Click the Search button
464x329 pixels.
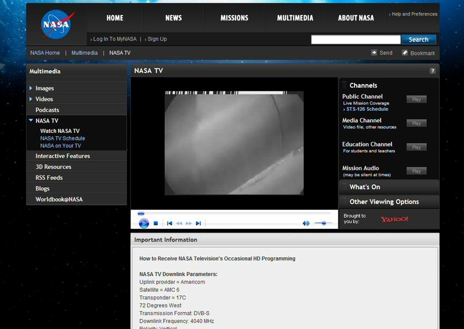point(418,39)
